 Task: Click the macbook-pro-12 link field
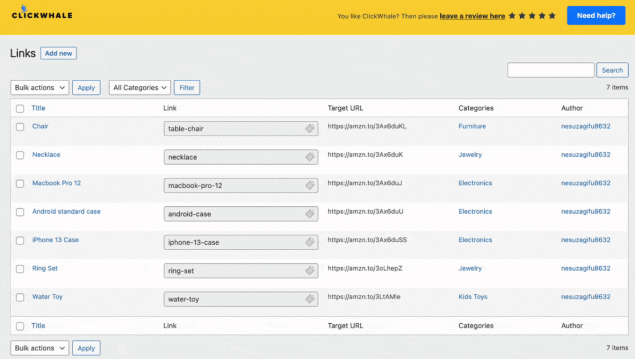pyautogui.click(x=241, y=185)
